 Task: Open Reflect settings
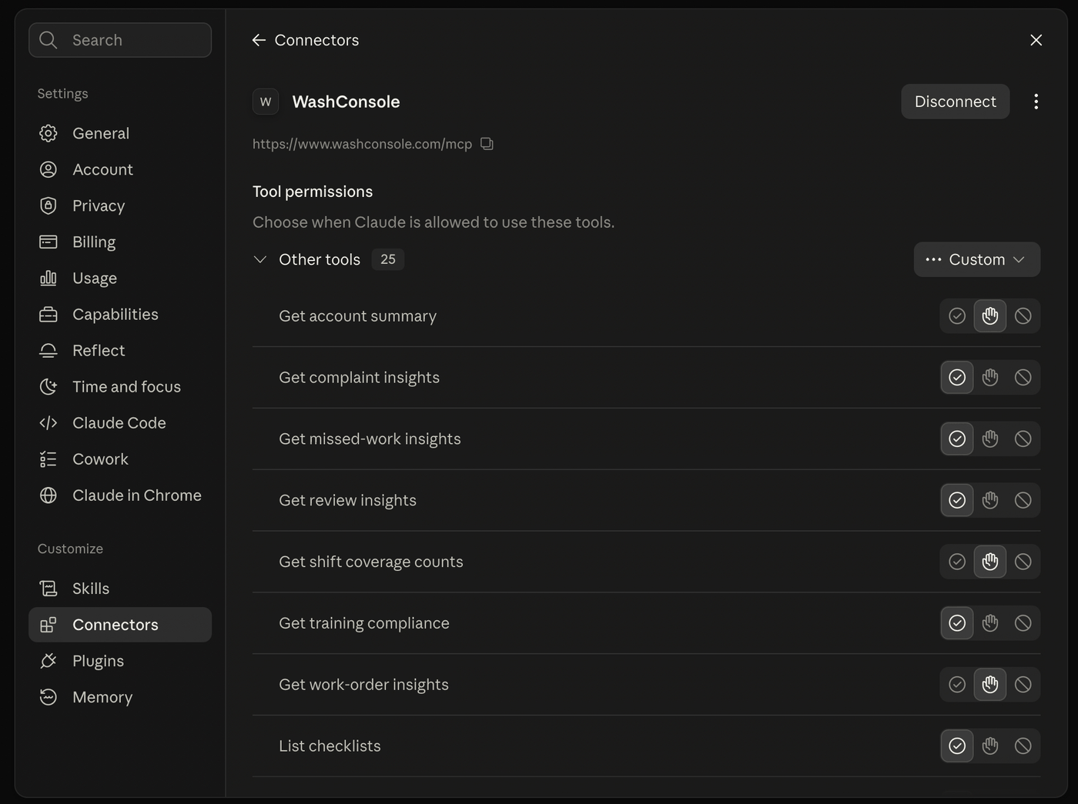click(120, 350)
